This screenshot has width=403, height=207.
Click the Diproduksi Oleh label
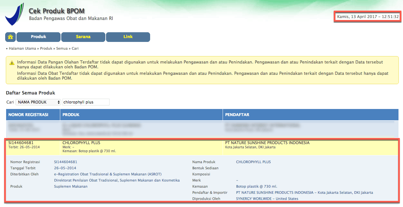tap(206, 199)
